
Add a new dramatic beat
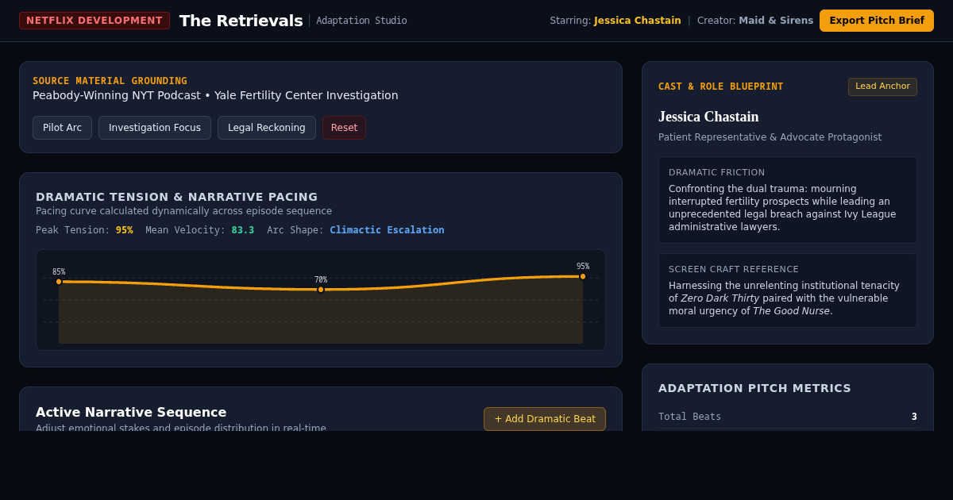[x=545, y=419]
